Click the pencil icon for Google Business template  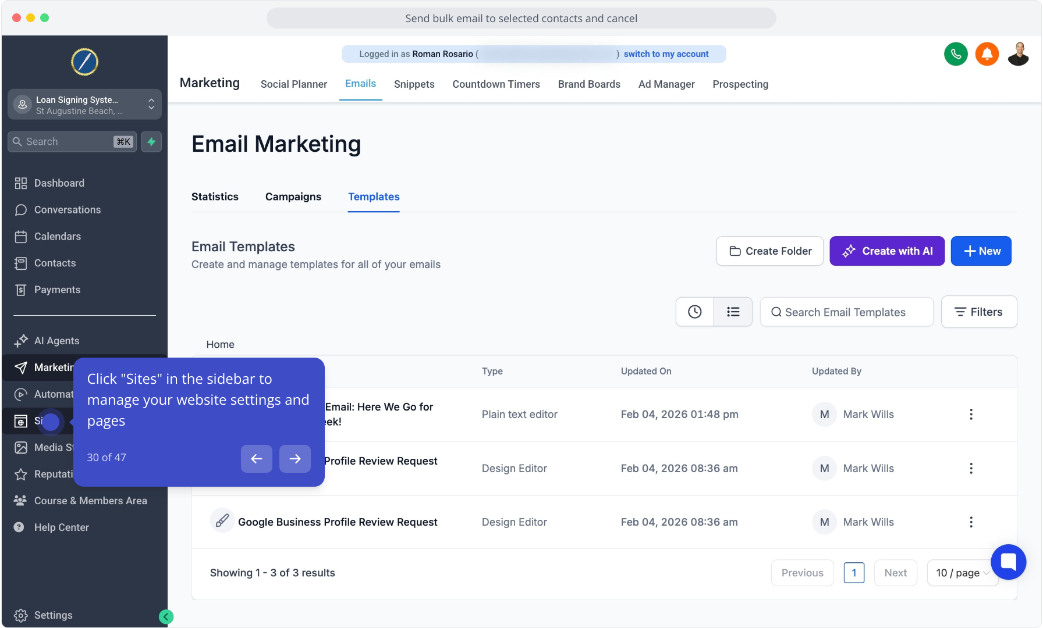222,522
